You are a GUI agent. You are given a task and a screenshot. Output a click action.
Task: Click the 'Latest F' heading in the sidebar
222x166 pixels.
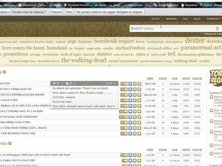[216, 93]
